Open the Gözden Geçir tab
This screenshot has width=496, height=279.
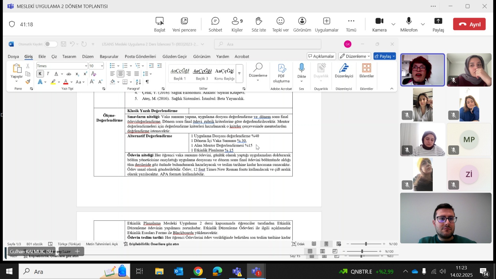pyautogui.click(x=175, y=56)
